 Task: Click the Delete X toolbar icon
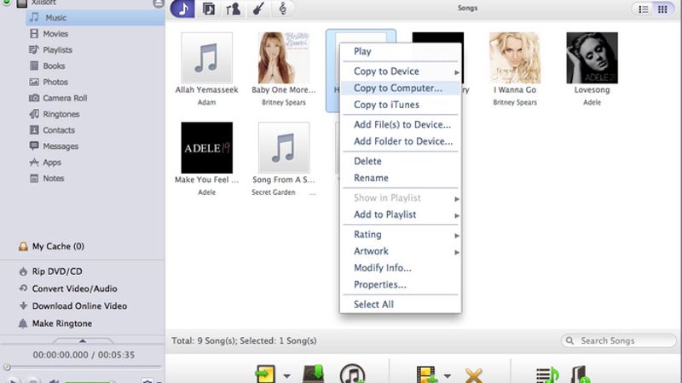pyautogui.click(x=474, y=375)
